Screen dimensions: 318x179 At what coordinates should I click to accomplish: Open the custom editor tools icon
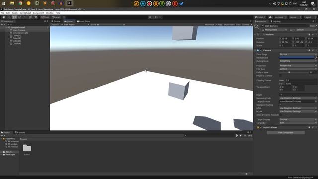(x=36, y=17)
